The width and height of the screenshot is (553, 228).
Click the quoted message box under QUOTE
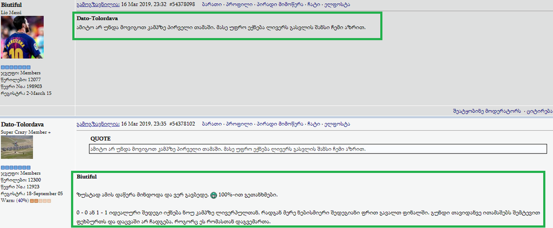click(x=318, y=149)
